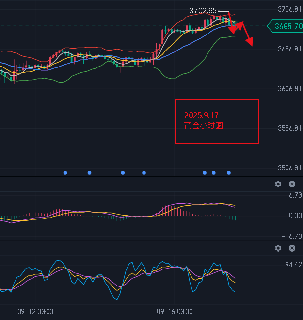This screenshot has height=320, width=303.
Task: Click the fourth blue event dot on the timeline
Action: point(144,173)
